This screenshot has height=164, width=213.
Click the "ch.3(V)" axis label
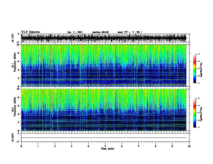(13, 137)
